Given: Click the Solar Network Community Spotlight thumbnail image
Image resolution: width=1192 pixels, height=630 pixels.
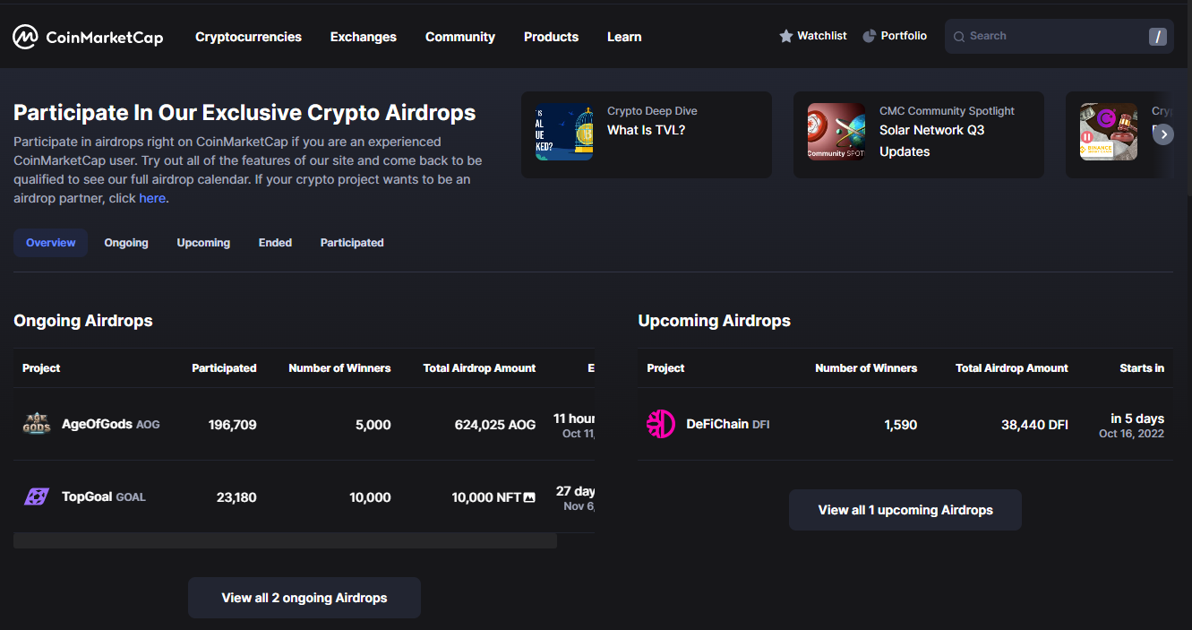Looking at the screenshot, I should [836, 132].
